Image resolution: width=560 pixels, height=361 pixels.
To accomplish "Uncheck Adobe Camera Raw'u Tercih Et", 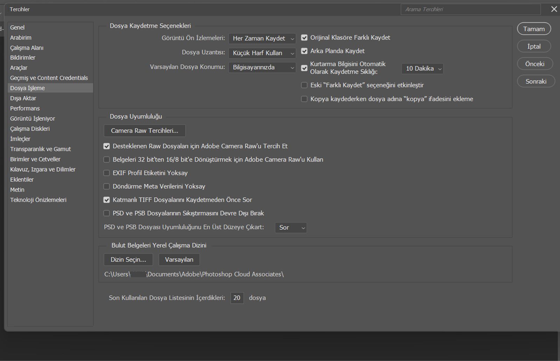I will coord(107,146).
